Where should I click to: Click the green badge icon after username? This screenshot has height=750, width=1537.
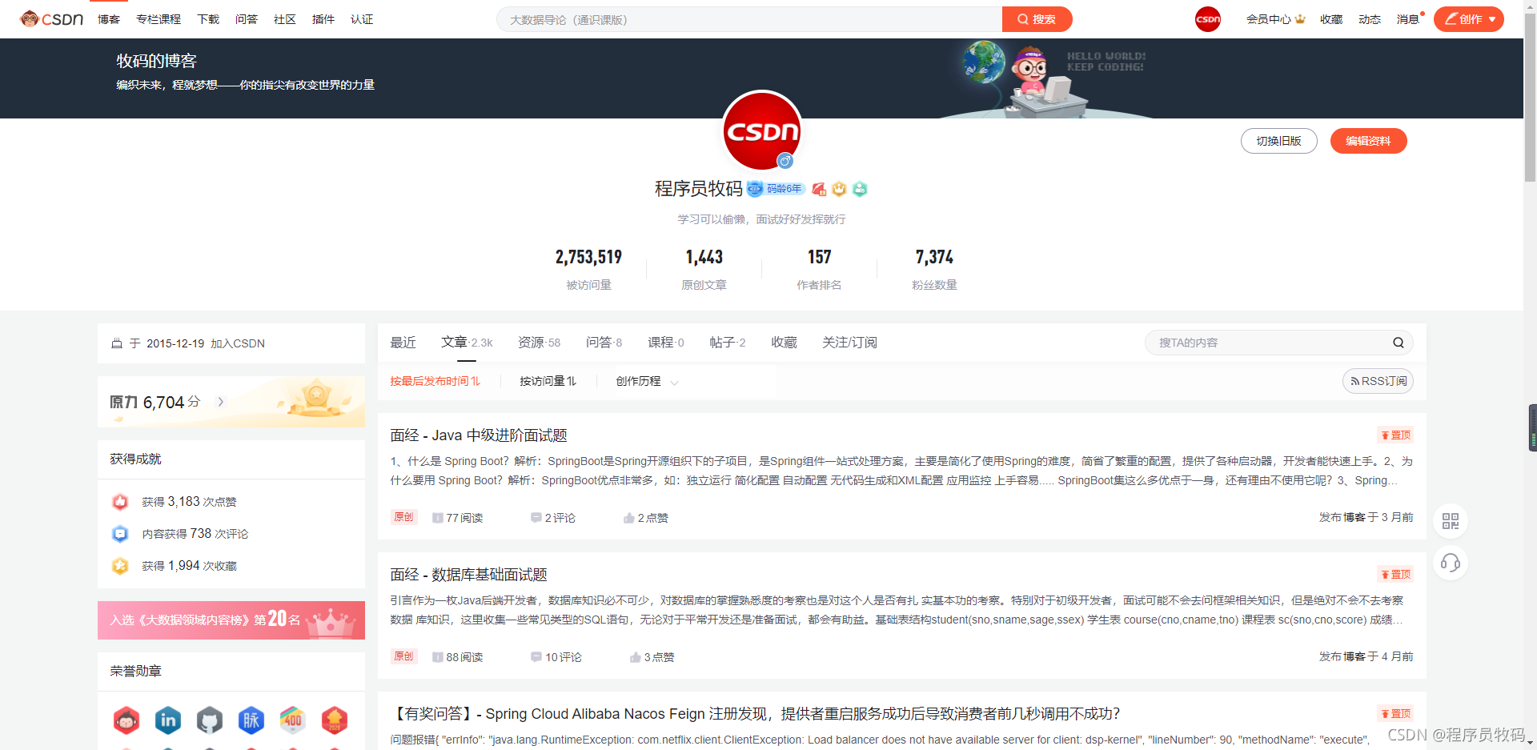[x=860, y=189]
